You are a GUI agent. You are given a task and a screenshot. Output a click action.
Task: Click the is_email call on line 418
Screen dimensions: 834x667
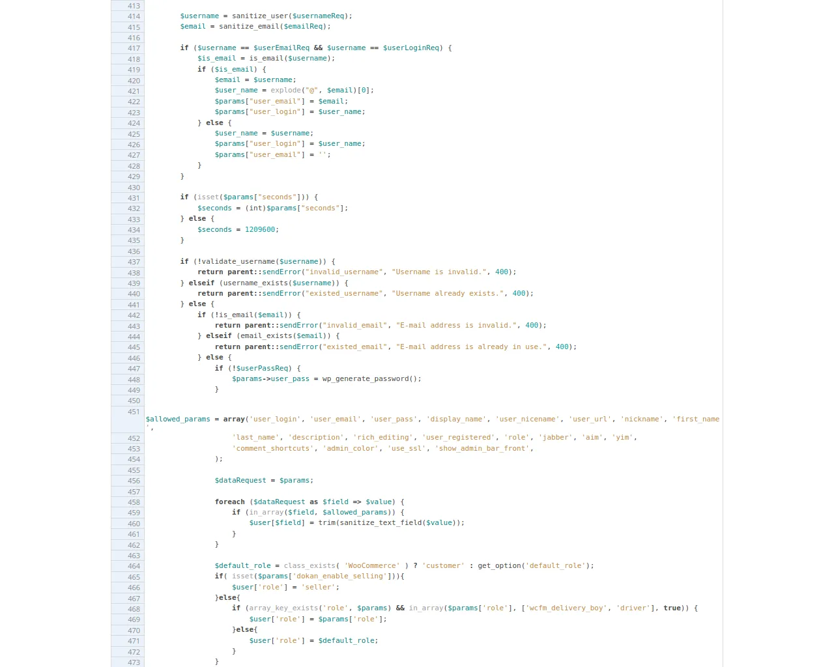coord(266,58)
